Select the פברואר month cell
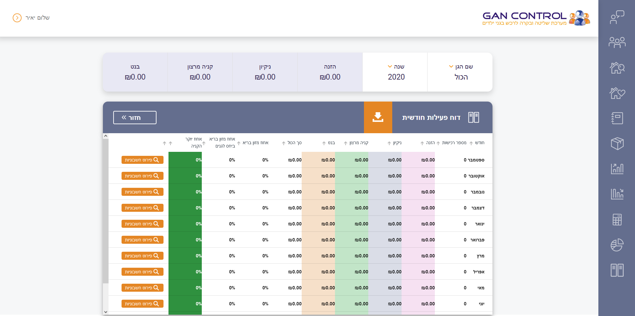The height and width of the screenshot is (316, 635). coord(477,240)
